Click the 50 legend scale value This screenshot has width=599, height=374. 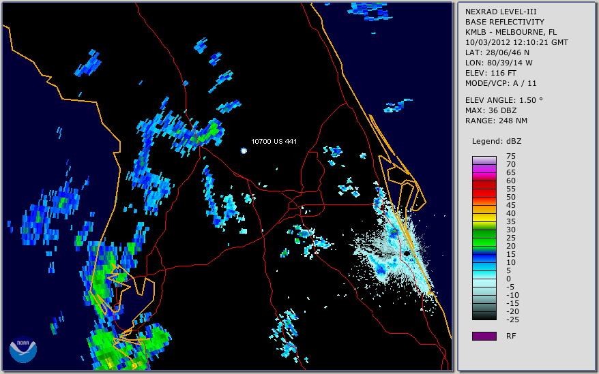tap(511, 197)
